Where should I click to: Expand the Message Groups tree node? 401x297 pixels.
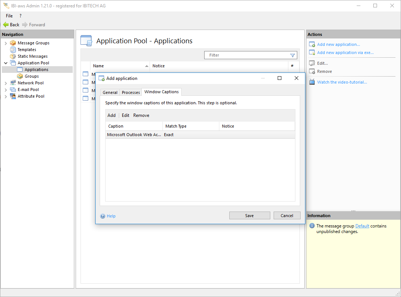coord(6,43)
